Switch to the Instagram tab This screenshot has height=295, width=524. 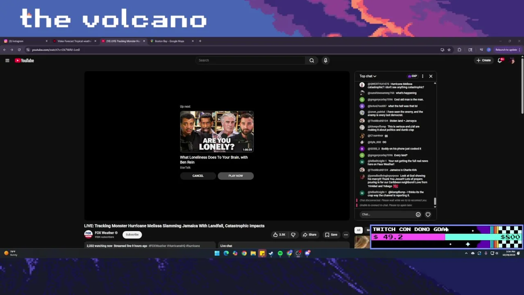pyautogui.click(x=25, y=41)
